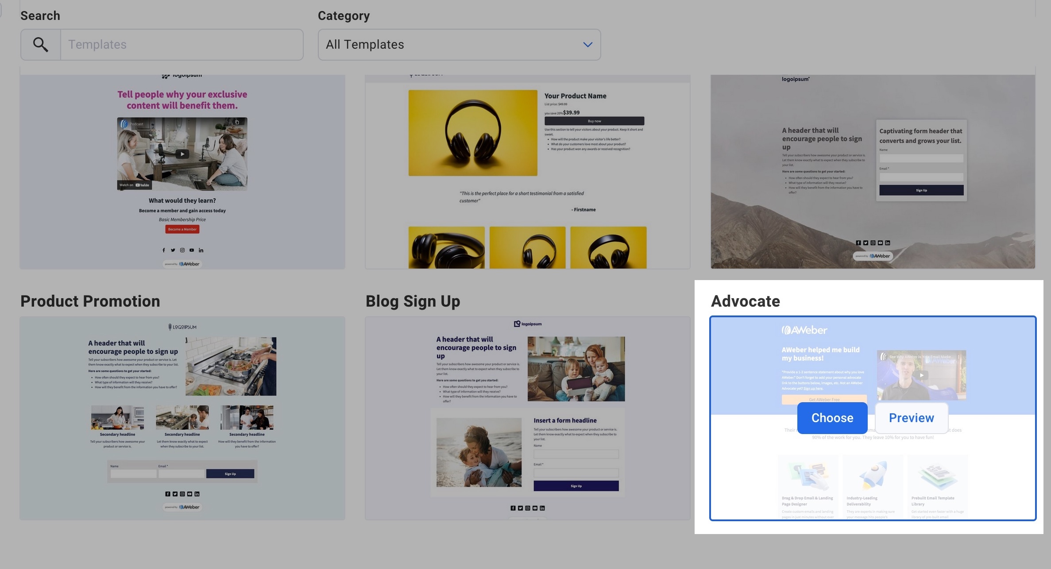Screen dimensions: 1051x569
Task: Click the red Become a Member button
Action: click(182, 229)
